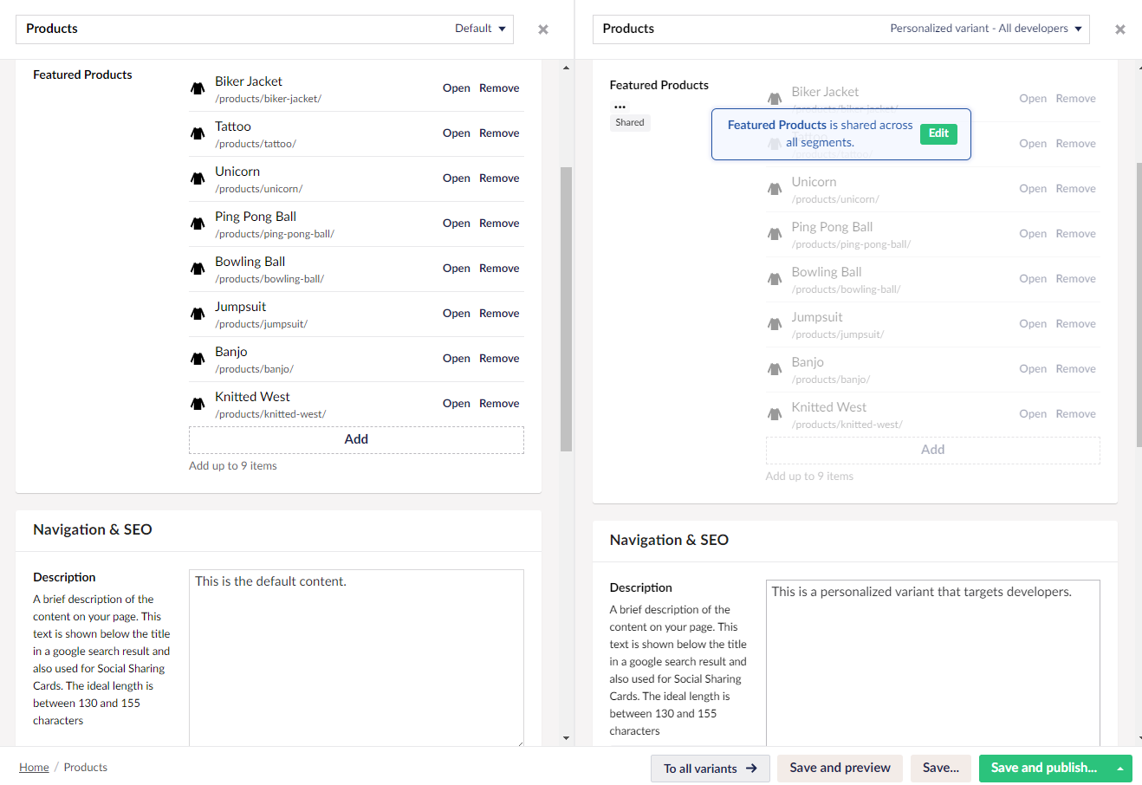Click Edit in the shared segments notice

coord(938,133)
